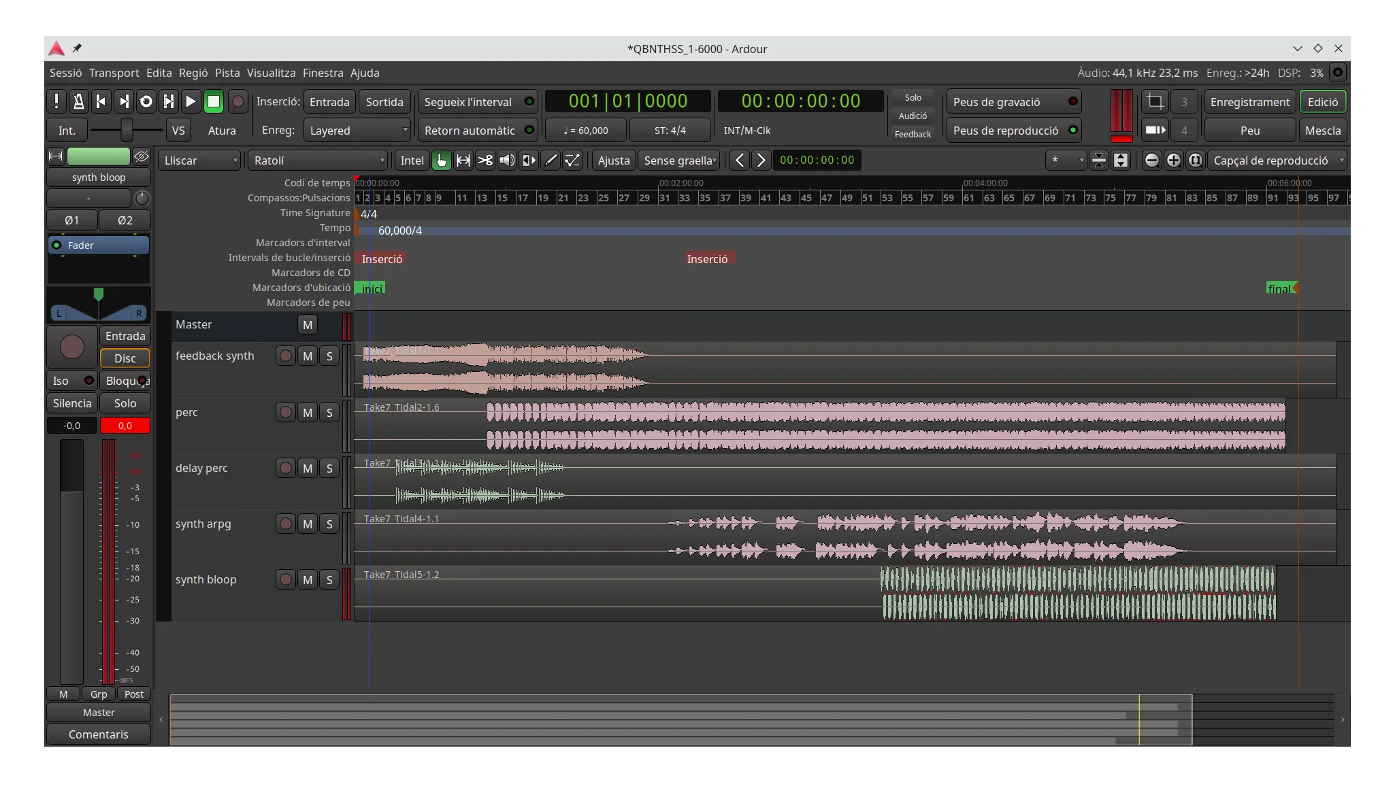Select the Cut (scissors) tool
1395x799 pixels.
pos(485,160)
